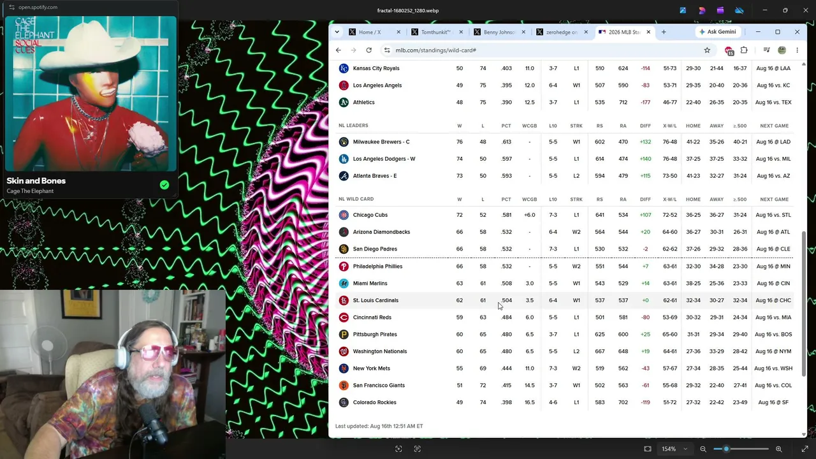The image size is (816, 459).
Task: Zoom out with the minus magnifier
Action: click(x=703, y=449)
